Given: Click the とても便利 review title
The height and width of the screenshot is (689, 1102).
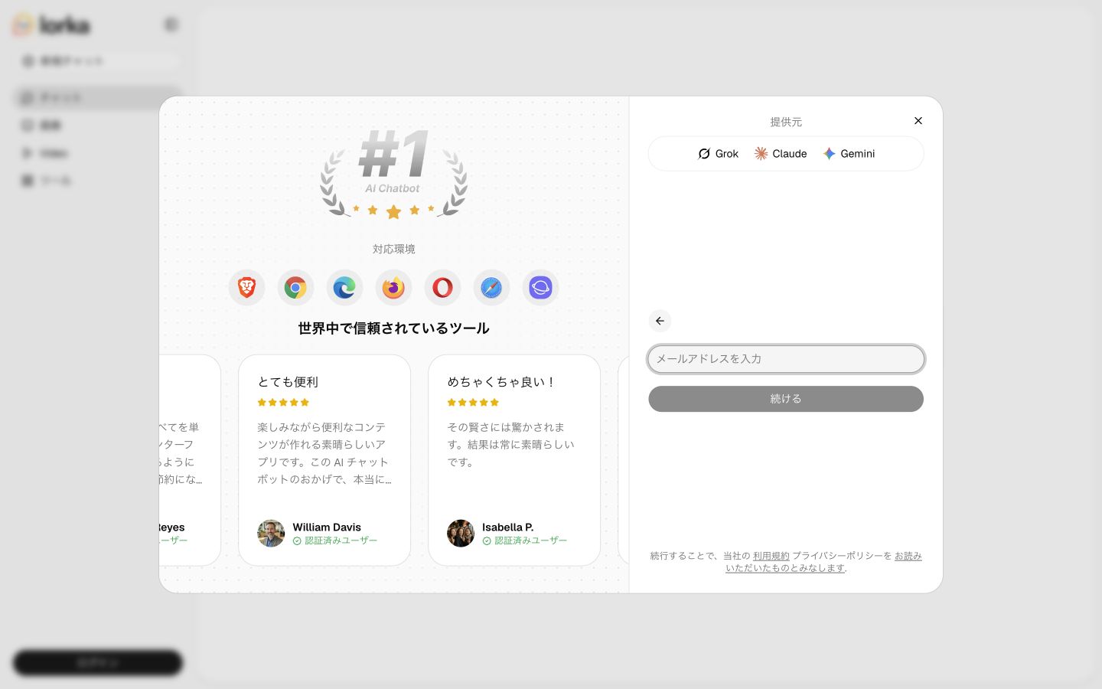Looking at the screenshot, I should pyautogui.click(x=288, y=382).
